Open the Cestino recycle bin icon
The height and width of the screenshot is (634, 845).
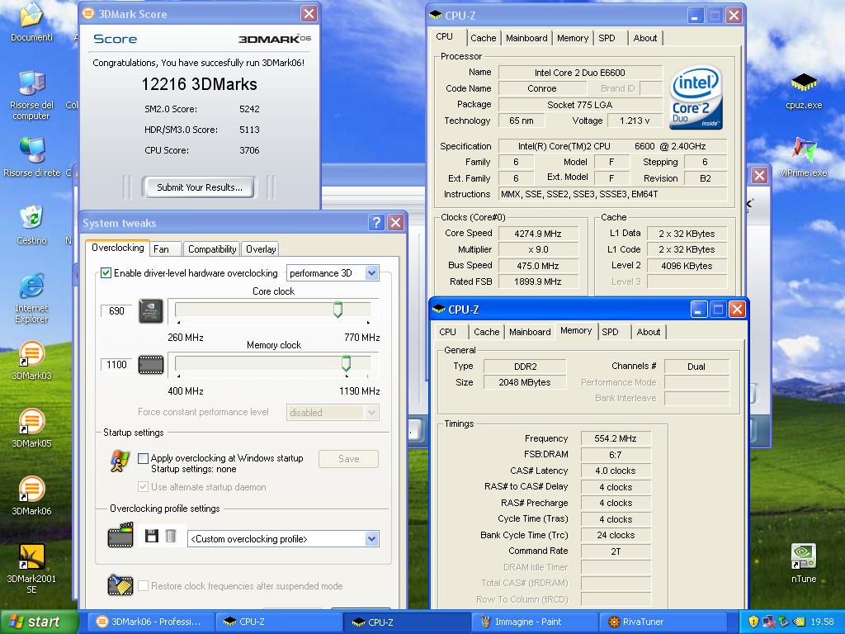31,225
